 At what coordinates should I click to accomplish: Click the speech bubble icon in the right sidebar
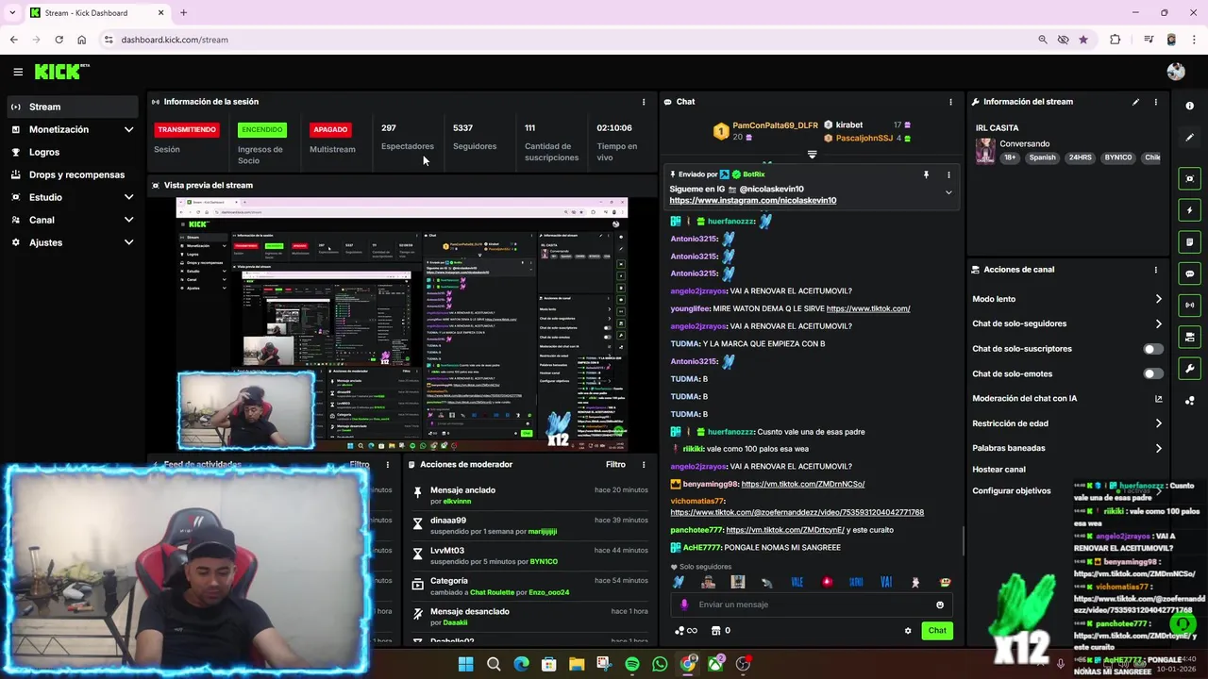pos(1190,273)
